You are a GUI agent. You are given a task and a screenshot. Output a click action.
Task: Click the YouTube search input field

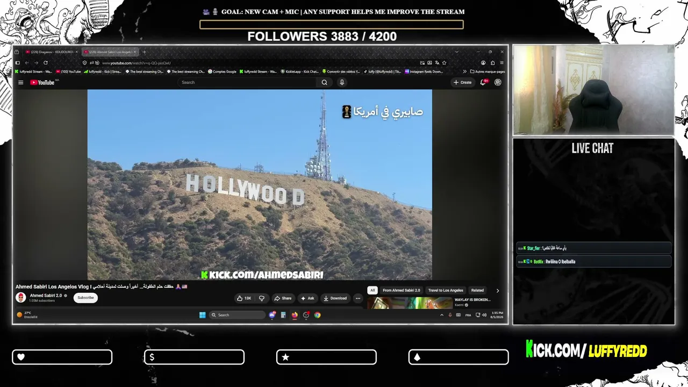click(x=248, y=82)
